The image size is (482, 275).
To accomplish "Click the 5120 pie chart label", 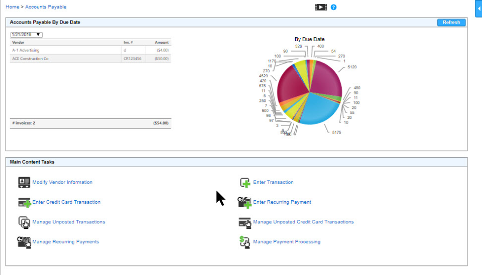I will click(352, 67).
